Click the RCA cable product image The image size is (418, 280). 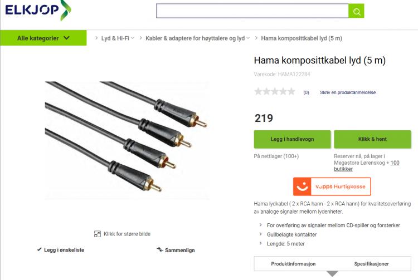point(127,140)
